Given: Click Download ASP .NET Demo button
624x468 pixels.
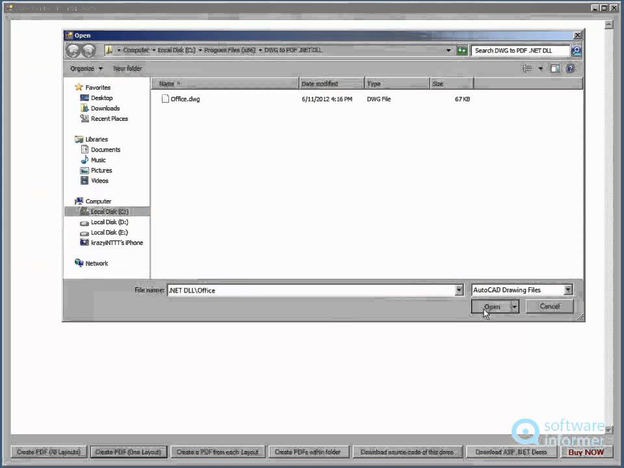Looking at the screenshot, I should pos(511,452).
